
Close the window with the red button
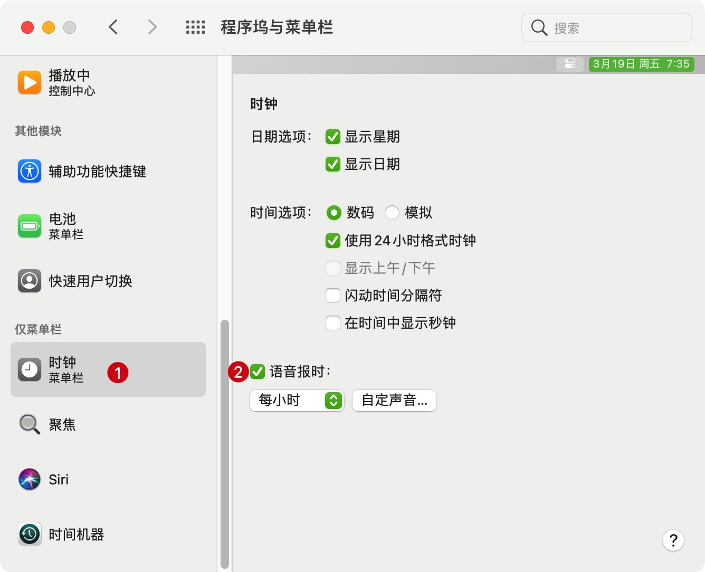(x=27, y=27)
